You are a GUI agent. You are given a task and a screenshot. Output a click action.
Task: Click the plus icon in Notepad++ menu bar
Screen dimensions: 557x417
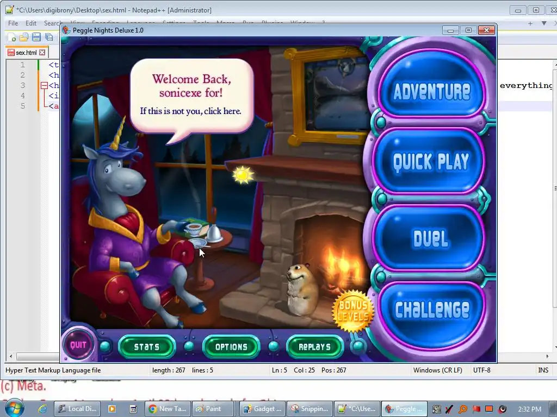530,23
